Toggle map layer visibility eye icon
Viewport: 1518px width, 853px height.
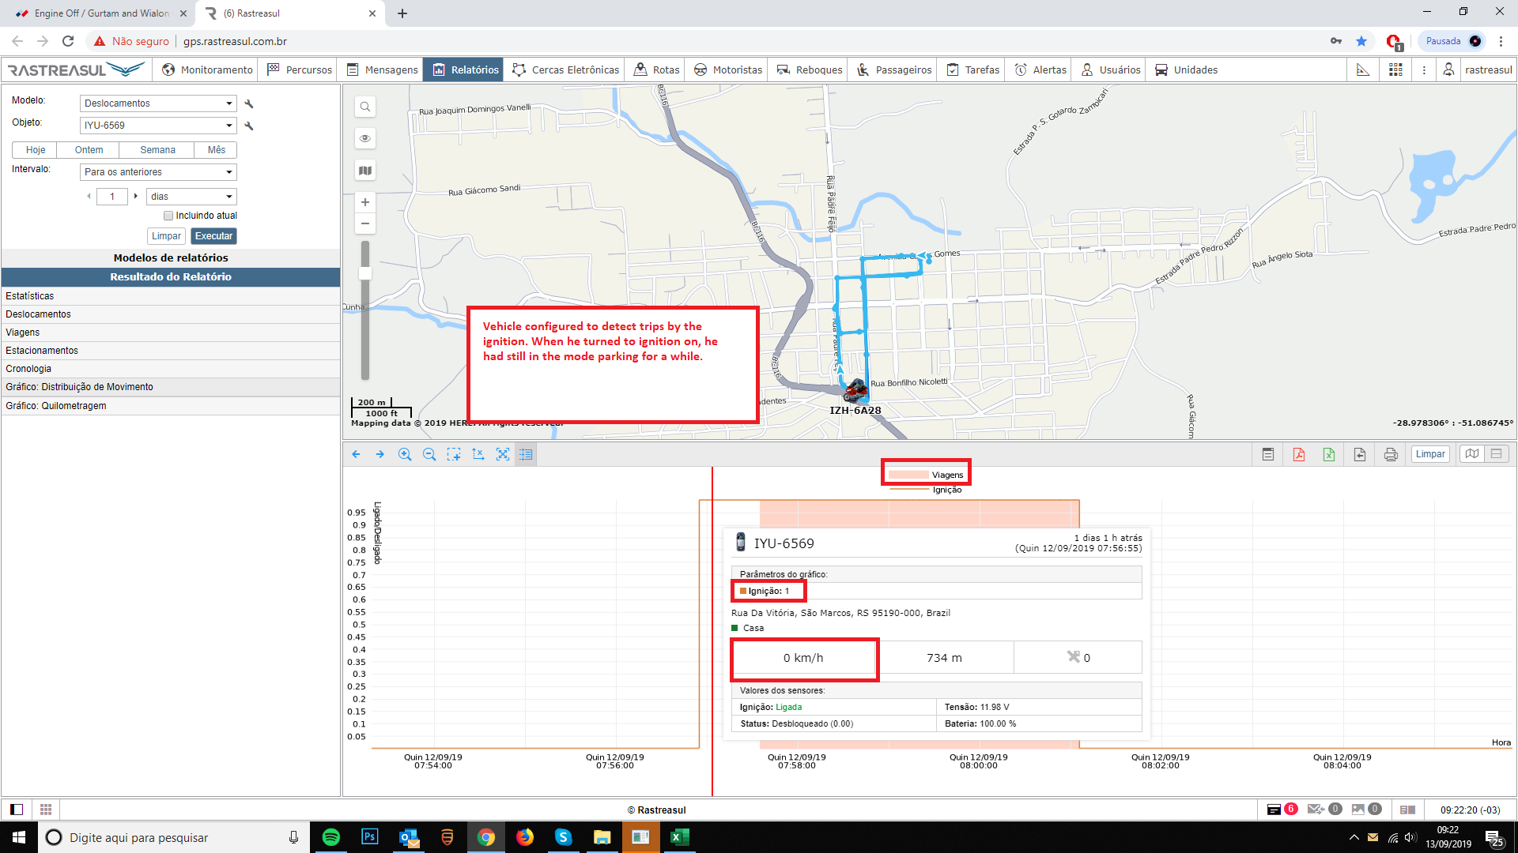coord(364,138)
